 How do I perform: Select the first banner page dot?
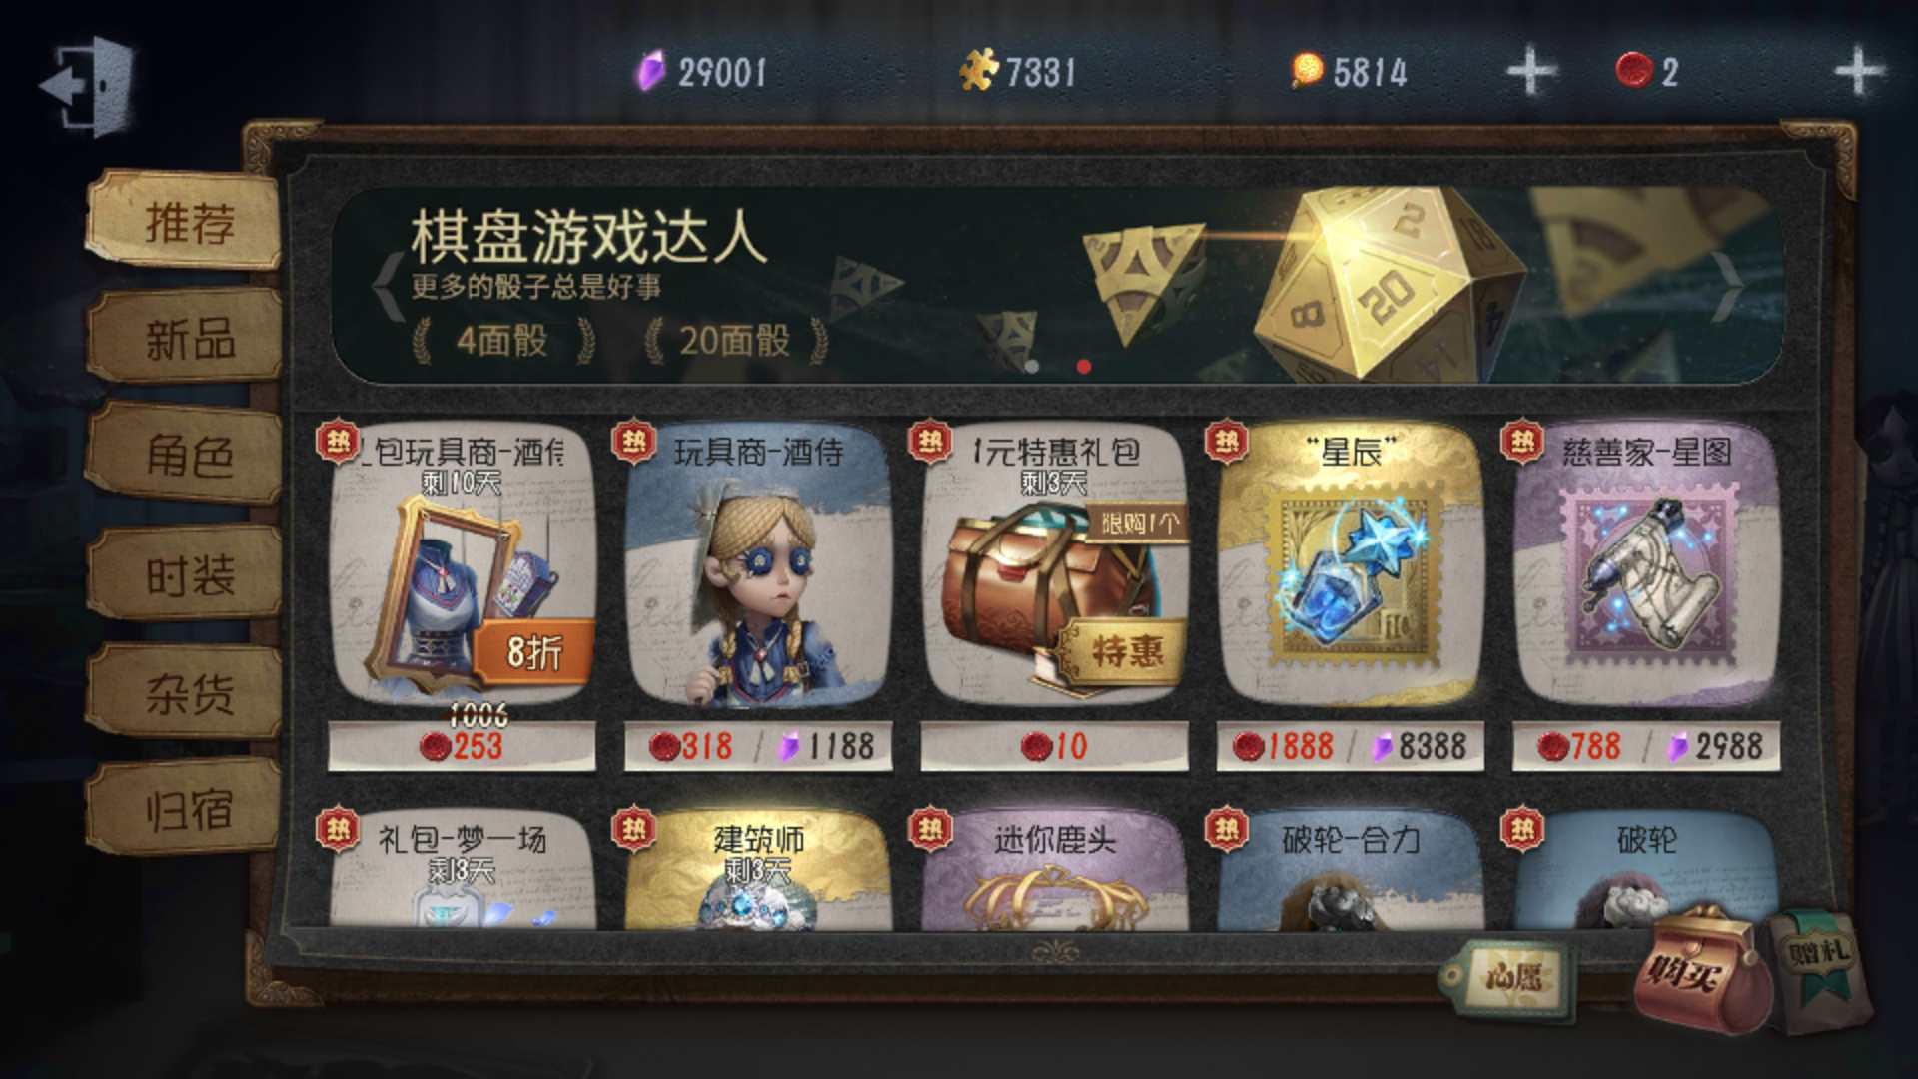coord(1032,367)
